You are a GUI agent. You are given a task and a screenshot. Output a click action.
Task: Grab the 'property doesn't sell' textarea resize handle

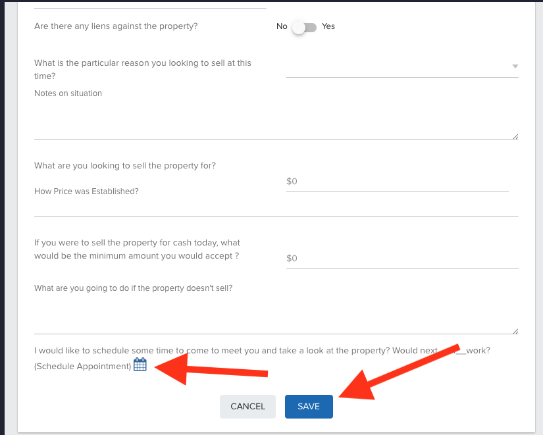click(x=515, y=331)
